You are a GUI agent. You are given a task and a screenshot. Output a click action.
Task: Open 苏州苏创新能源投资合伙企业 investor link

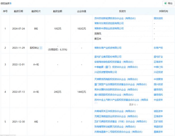[x=115, y=18]
